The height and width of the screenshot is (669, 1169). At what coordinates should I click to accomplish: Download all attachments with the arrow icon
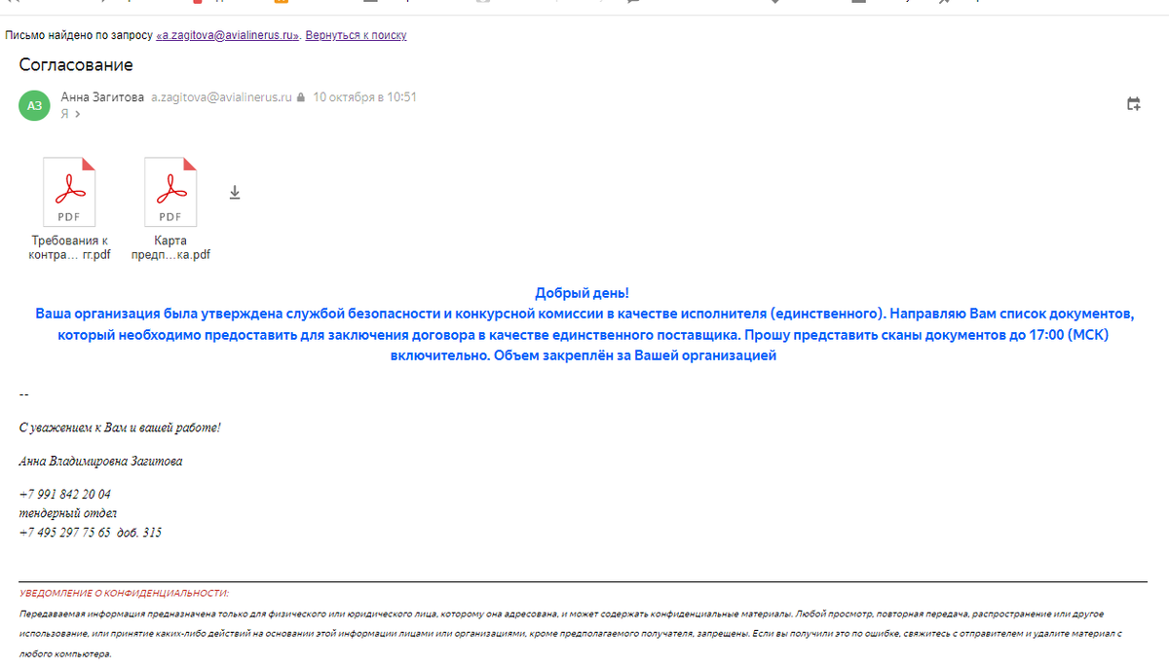pos(234,193)
